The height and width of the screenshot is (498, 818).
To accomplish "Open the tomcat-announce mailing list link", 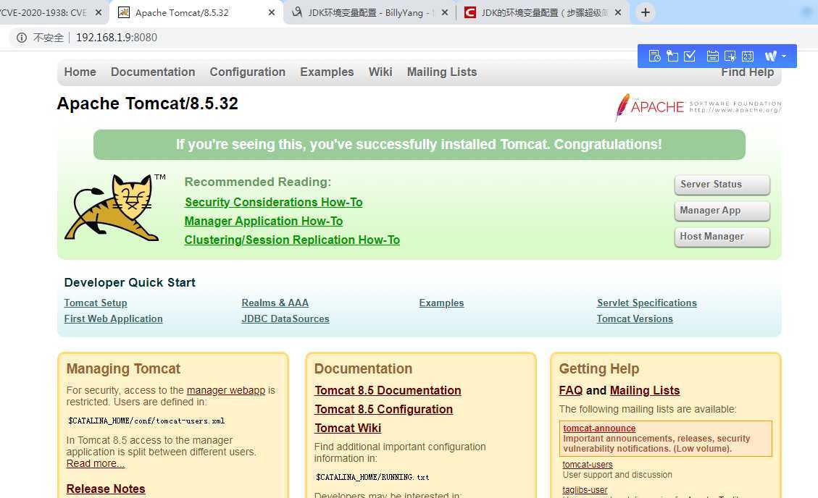I will [599, 429].
